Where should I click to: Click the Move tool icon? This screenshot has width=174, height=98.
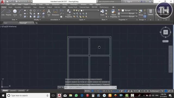pos(31,10)
